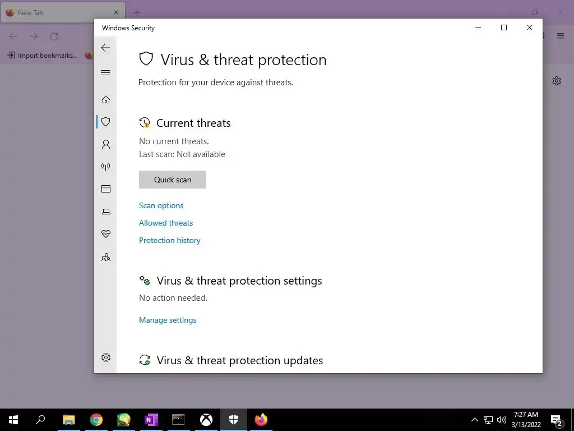Open Device performance & health heart icon

[106, 234]
